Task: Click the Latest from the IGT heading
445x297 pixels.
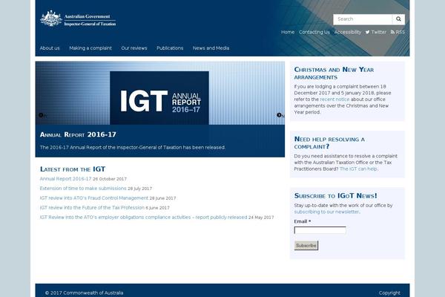Action: tap(73, 169)
